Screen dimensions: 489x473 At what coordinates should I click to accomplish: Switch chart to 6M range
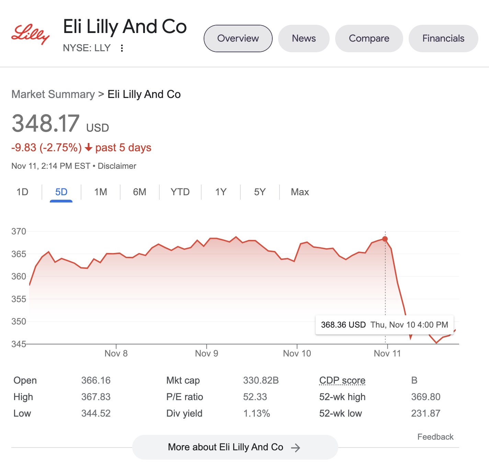[x=139, y=192]
